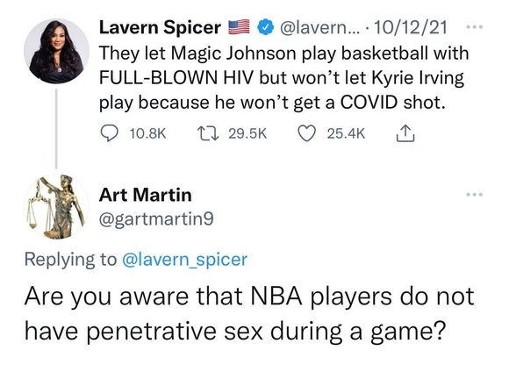509x372 pixels.
Task: Open the @gartmartin9 handle
Action: [x=156, y=219]
